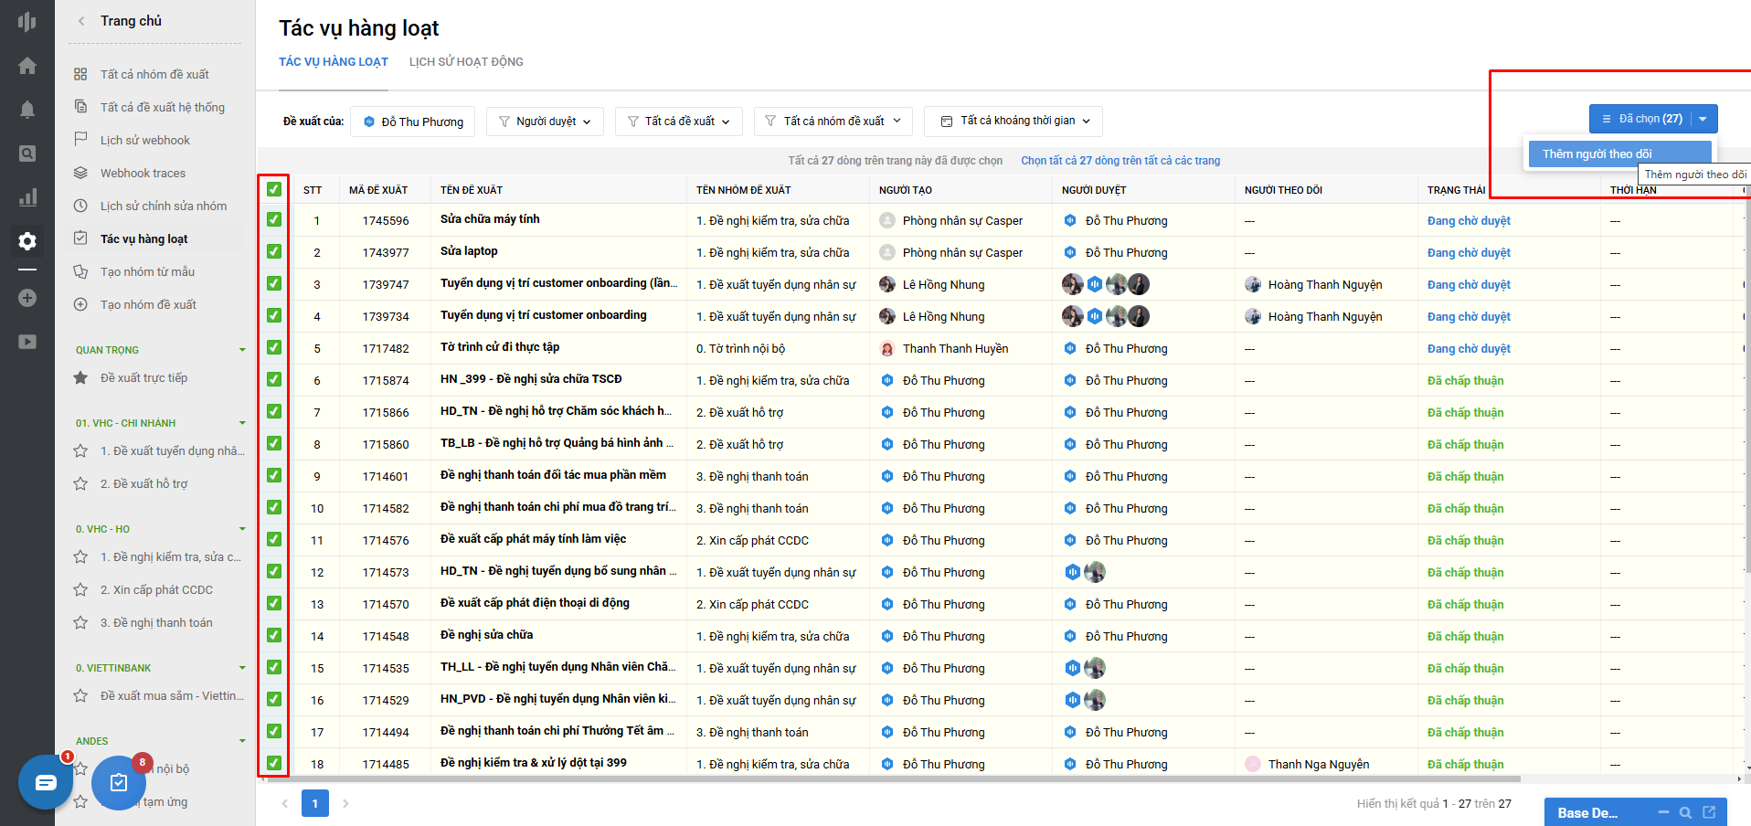The height and width of the screenshot is (826, 1751).
Task: Click the TRẠNG THÁI column header
Action: [1457, 190]
